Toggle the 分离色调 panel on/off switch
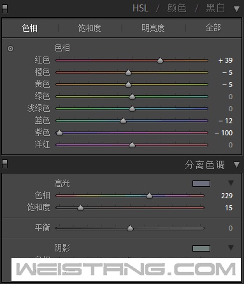The height and width of the screenshot is (284, 244). click(x=4, y=164)
